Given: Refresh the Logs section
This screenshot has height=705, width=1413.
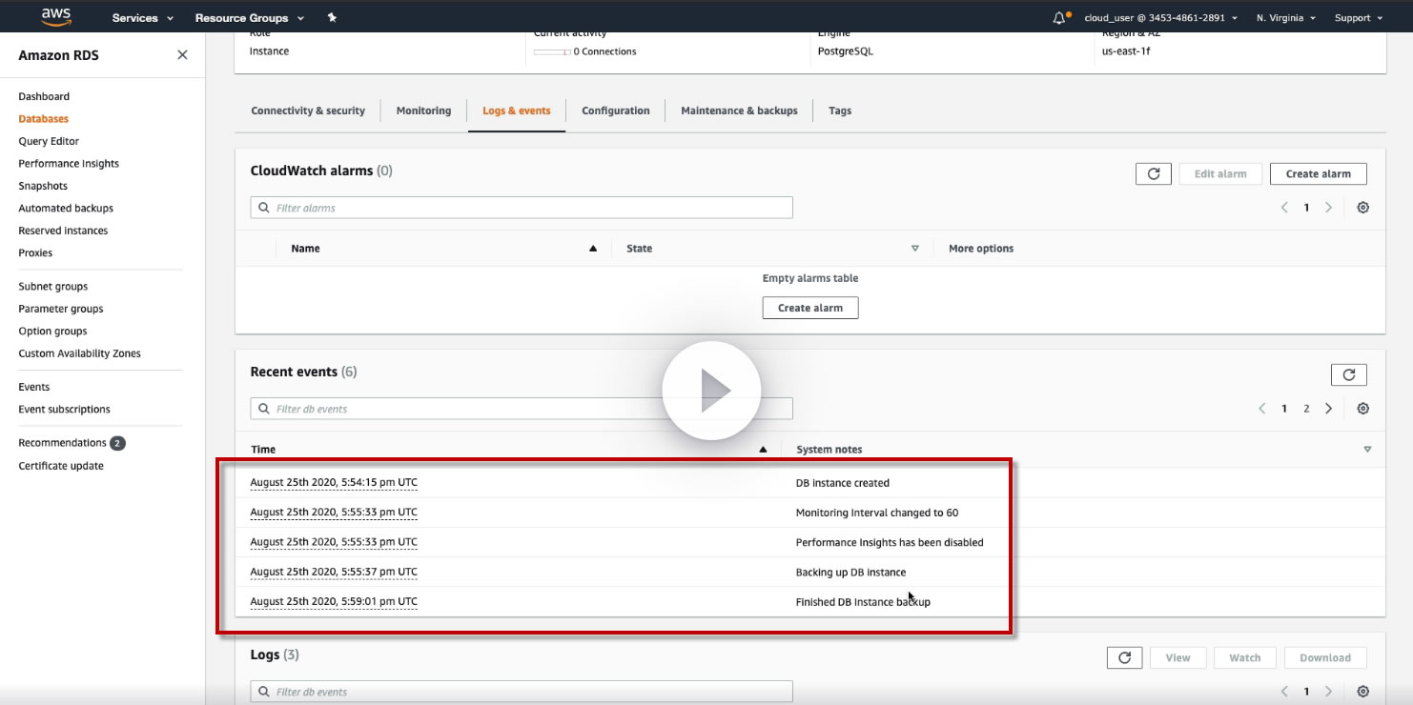Looking at the screenshot, I should (x=1124, y=657).
